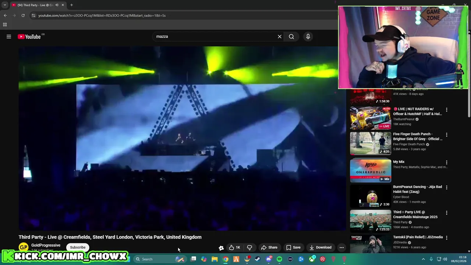
Task: Open tab search dropdown in Chrome
Action: click(5, 5)
